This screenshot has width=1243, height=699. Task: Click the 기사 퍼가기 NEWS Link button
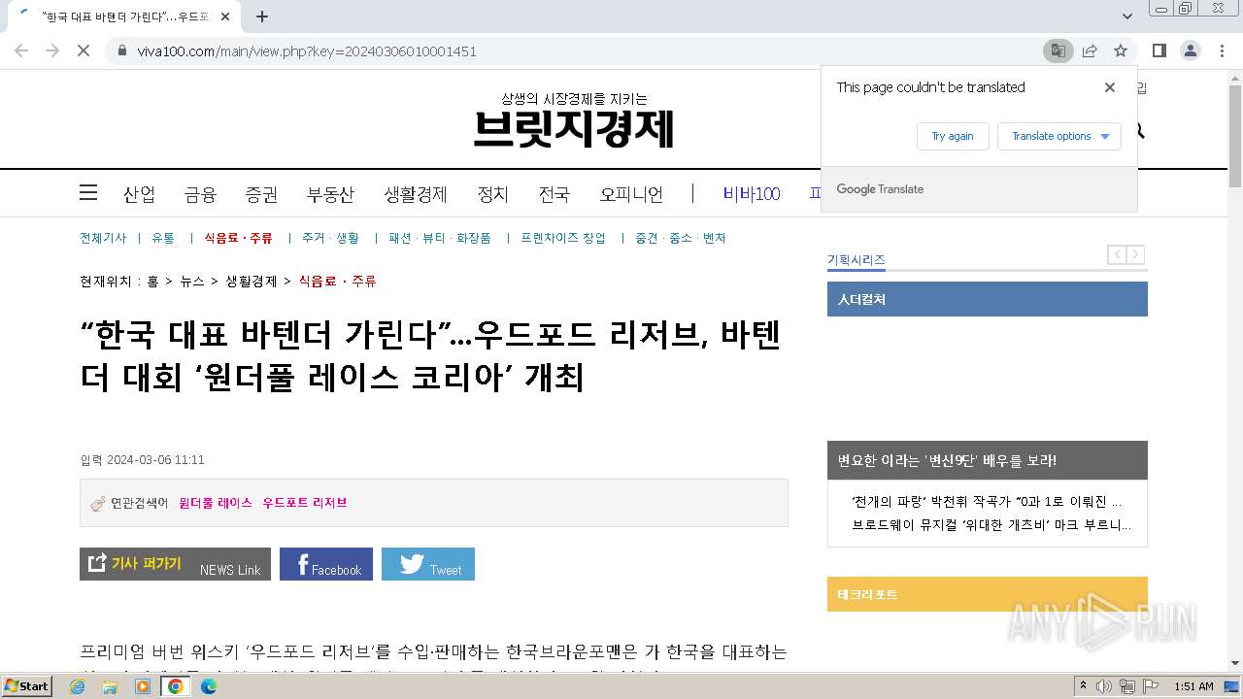pyautogui.click(x=175, y=564)
